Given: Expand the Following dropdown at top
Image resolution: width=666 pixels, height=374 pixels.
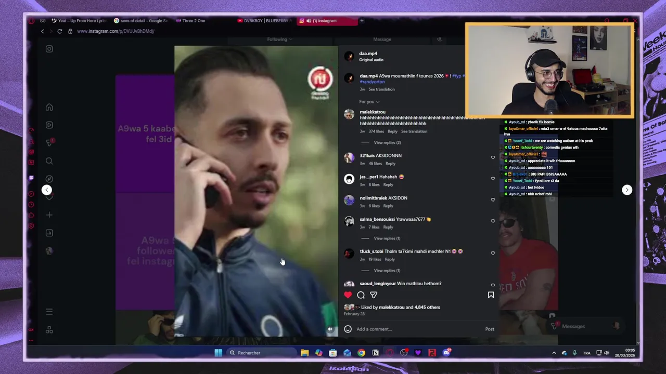Looking at the screenshot, I should [279, 39].
